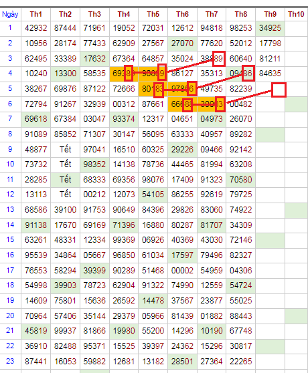308x373 pixels.
Task: Select the Th1 column header
Action: tap(36, 14)
